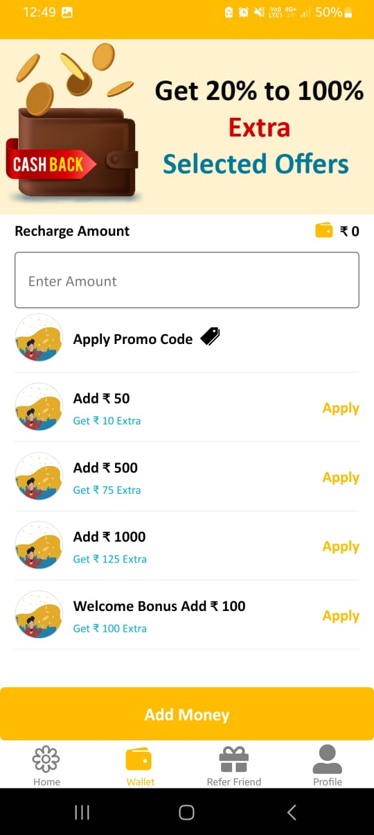The image size is (374, 835).
Task: Apply the Welcome Bonus ₹ 100 offer
Action: click(x=341, y=617)
